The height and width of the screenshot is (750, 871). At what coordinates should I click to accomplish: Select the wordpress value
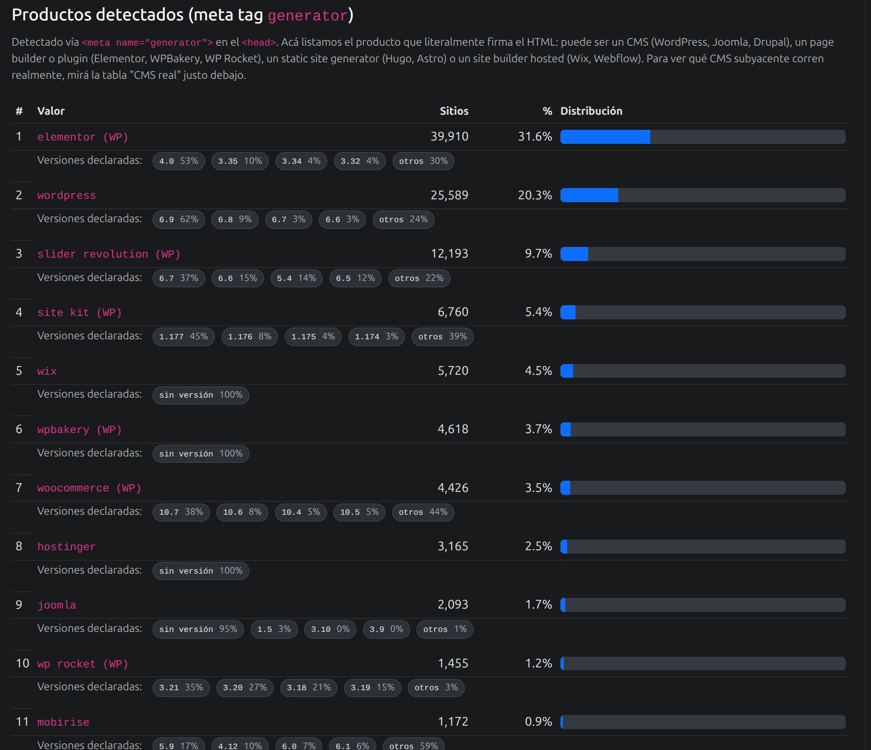[x=67, y=195]
